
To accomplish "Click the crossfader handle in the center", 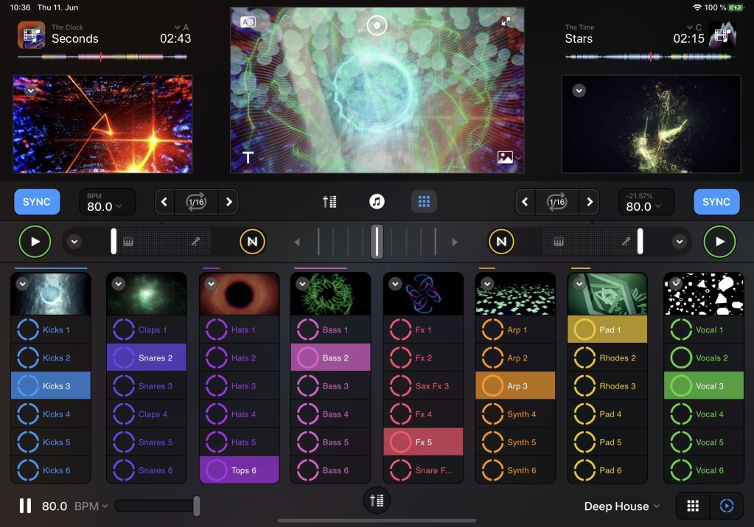I will click(377, 241).
